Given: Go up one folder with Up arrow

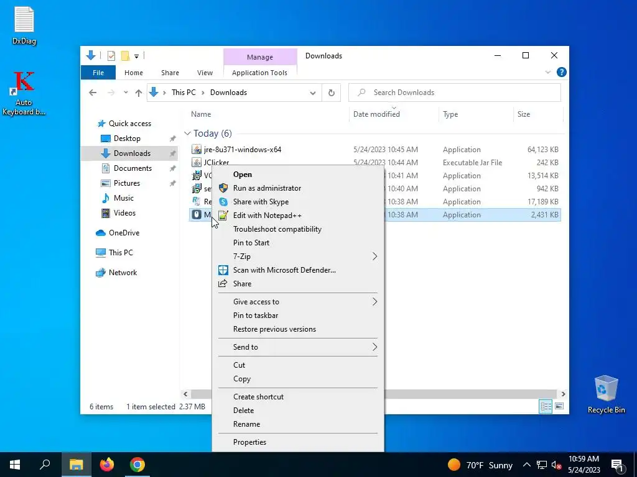Looking at the screenshot, I should click(x=139, y=93).
